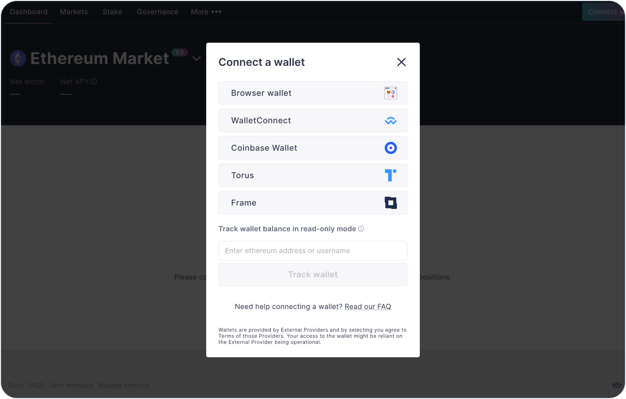Click the Frame wallet icon
Viewport: 626px width, 399px height.
[x=391, y=203]
